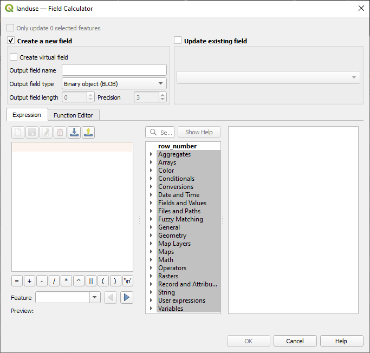Click the Show Help button

[199, 132]
